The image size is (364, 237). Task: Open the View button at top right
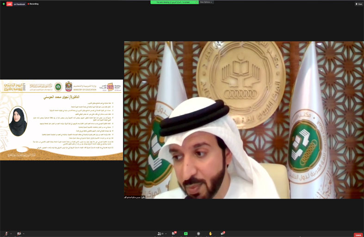[358, 4]
